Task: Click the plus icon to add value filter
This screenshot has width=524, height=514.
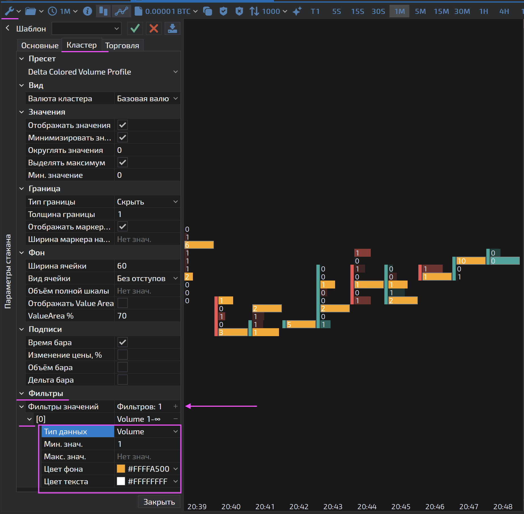Action: click(176, 406)
